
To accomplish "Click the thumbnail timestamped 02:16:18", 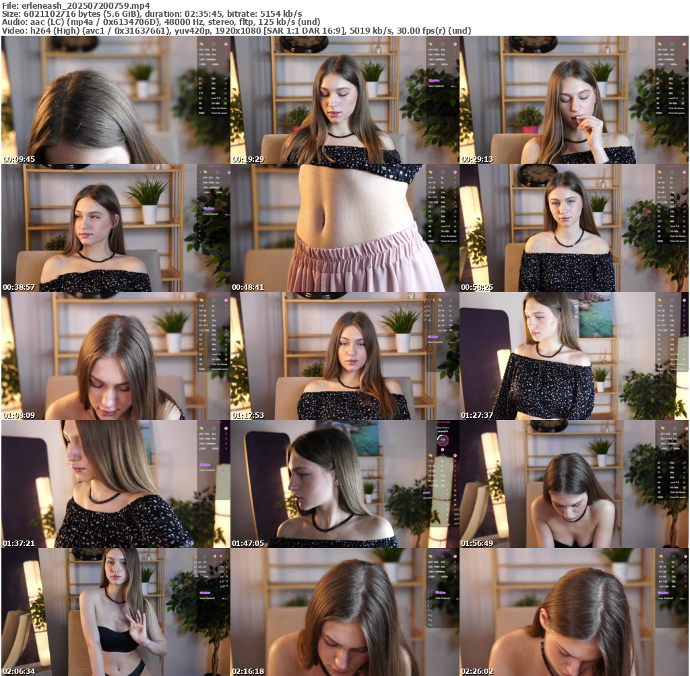I will coord(345,612).
